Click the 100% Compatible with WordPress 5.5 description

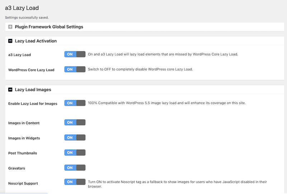point(166,103)
